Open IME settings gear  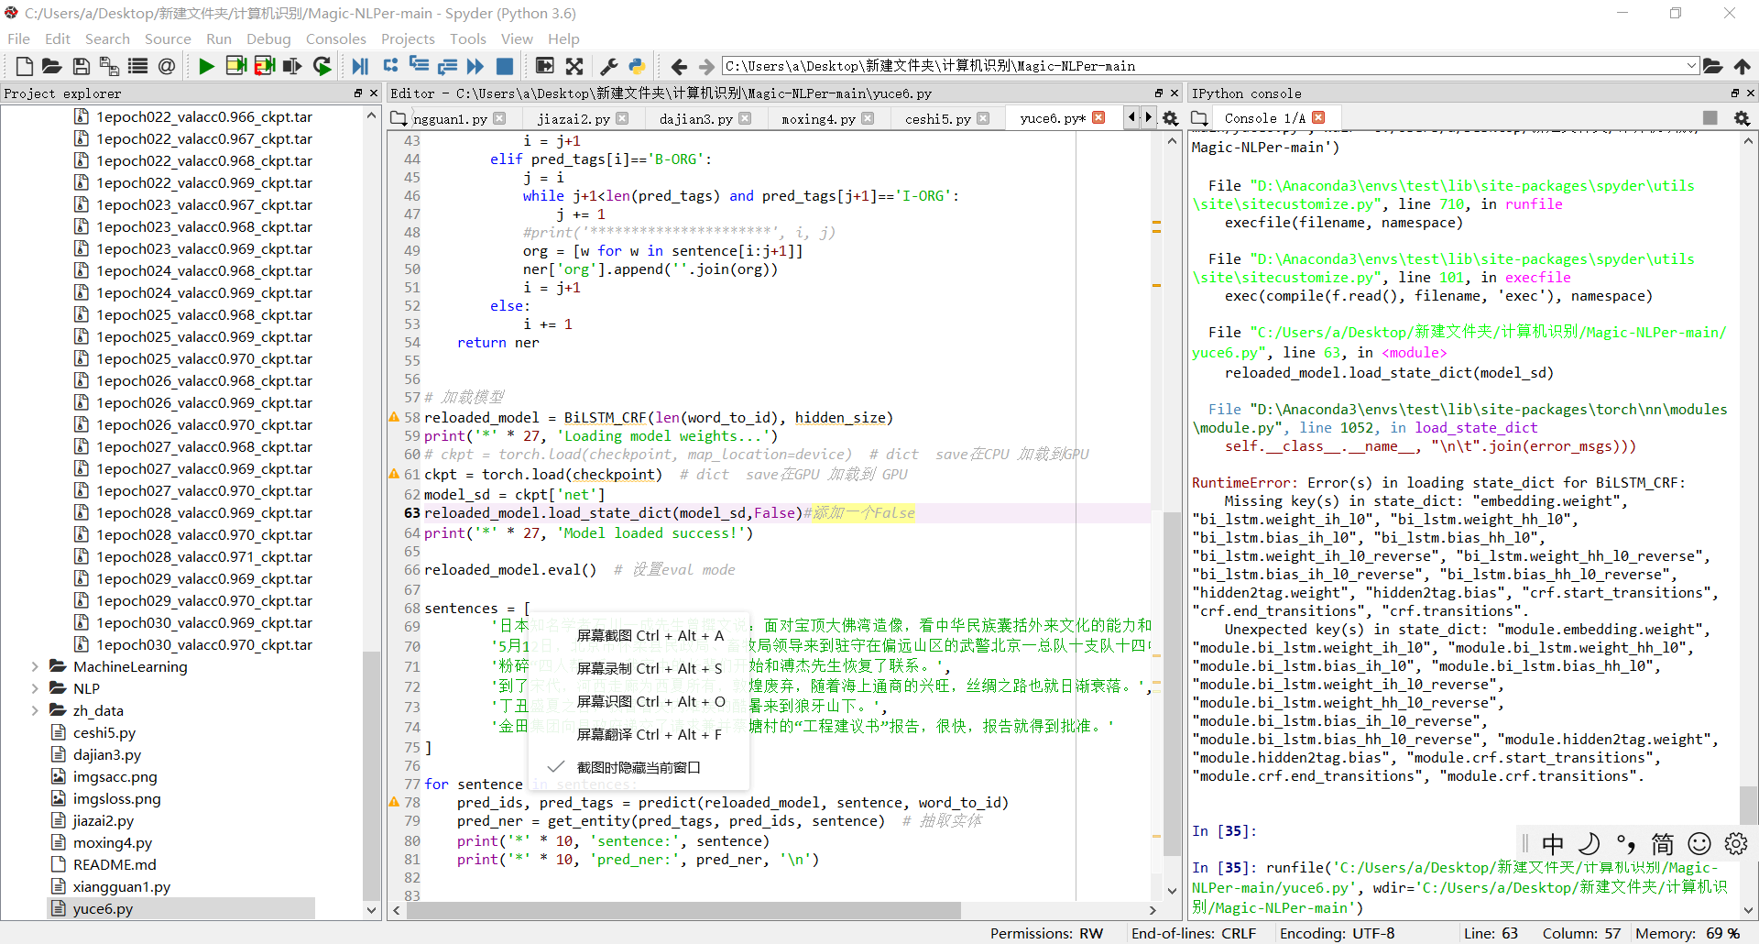tap(1735, 844)
